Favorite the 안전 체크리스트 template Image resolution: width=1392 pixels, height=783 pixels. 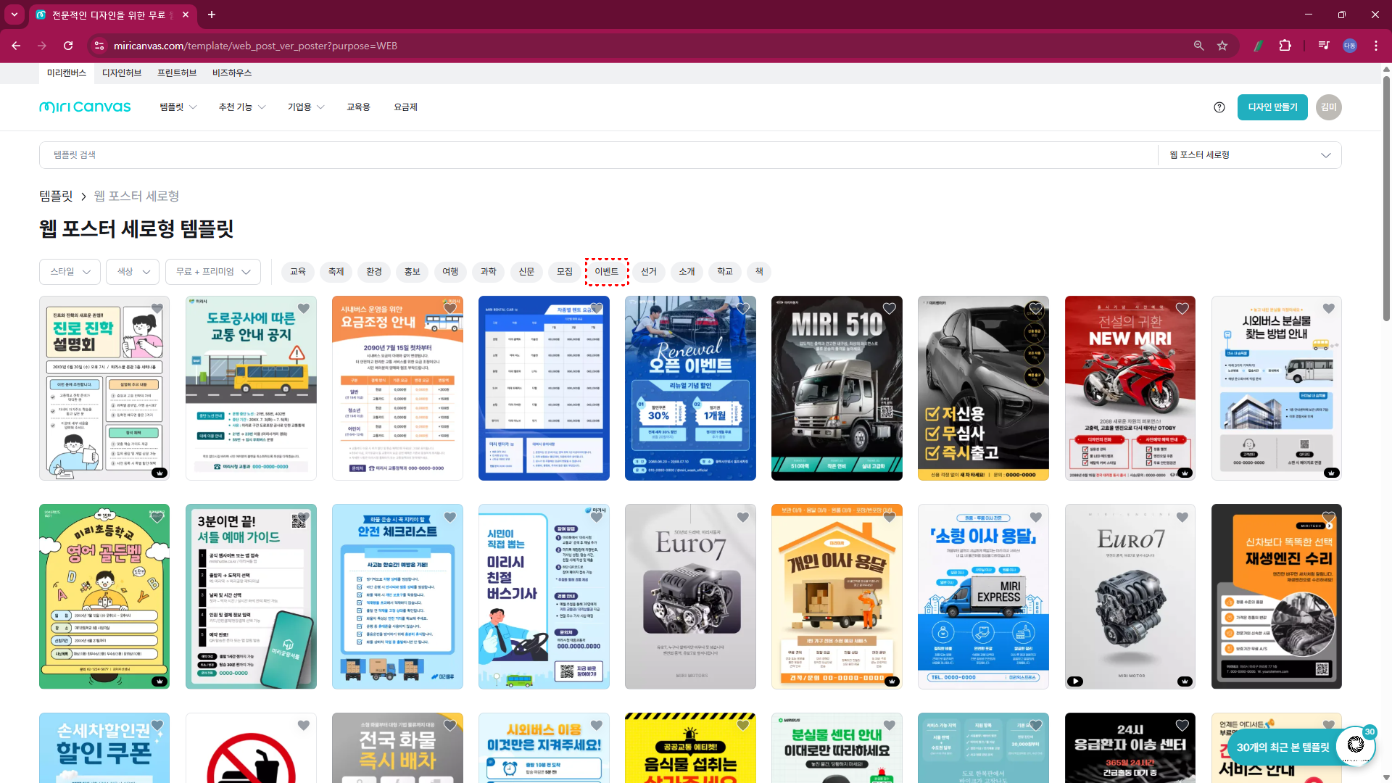coord(450,518)
